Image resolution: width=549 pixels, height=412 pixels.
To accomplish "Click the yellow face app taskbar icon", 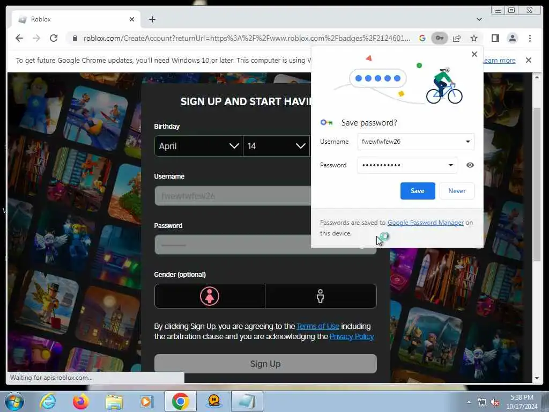I will (213, 401).
